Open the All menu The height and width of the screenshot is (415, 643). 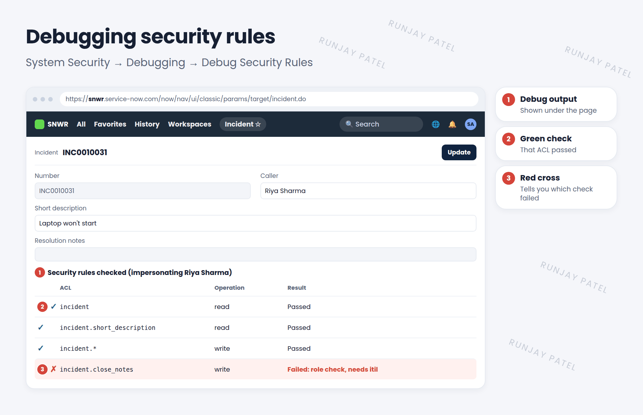point(81,124)
